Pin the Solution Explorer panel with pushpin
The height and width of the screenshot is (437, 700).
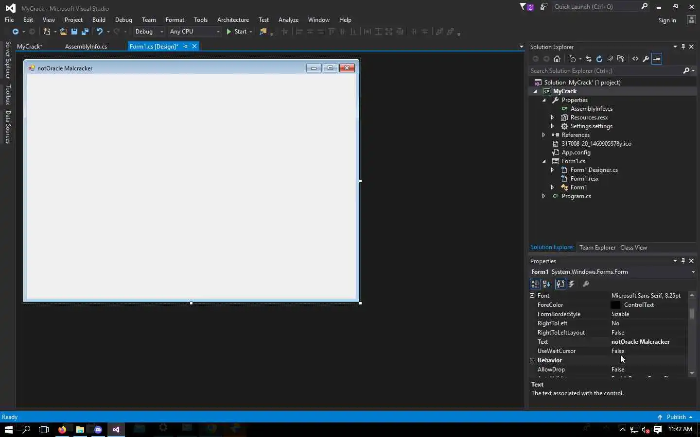[683, 47]
